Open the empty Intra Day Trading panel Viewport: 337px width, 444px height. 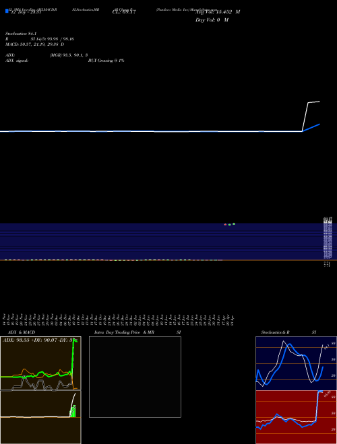coord(135,377)
